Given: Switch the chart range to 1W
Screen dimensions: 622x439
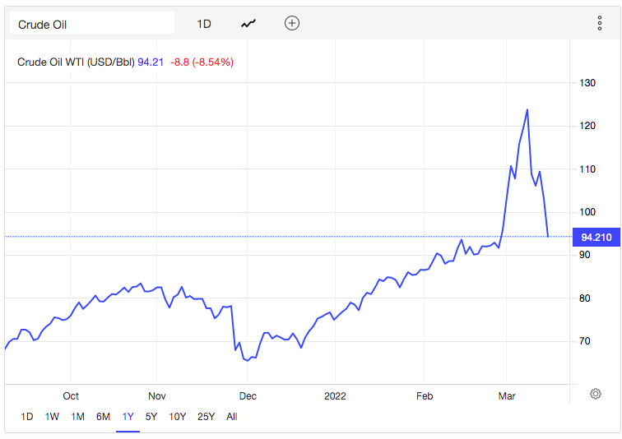Looking at the screenshot, I should coord(53,417).
